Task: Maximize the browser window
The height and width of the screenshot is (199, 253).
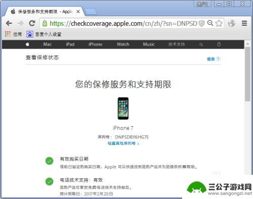Action: click(x=229, y=4)
